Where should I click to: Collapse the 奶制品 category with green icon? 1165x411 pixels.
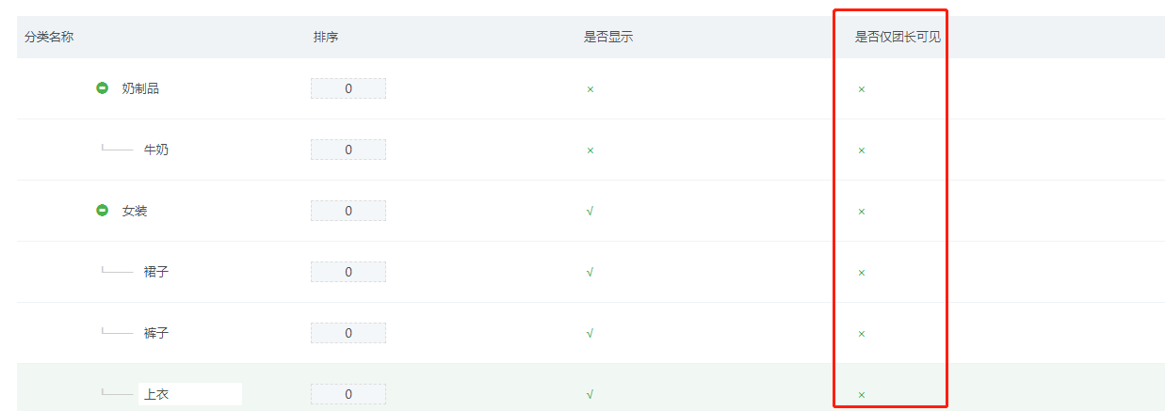(102, 88)
